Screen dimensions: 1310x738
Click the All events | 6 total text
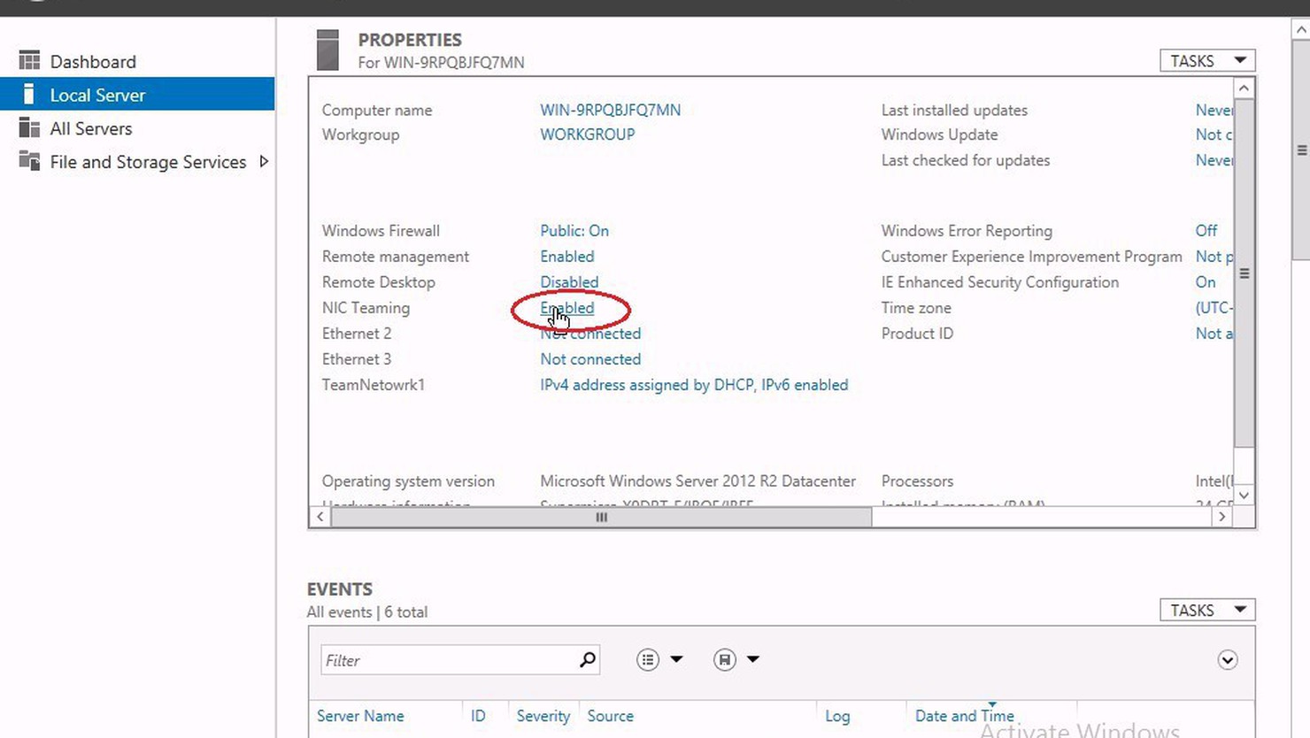367,611
